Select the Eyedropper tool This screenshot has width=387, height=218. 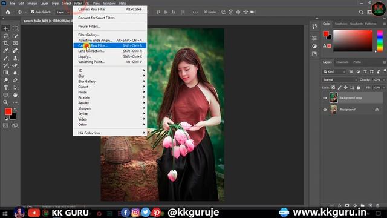coord(5,51)
